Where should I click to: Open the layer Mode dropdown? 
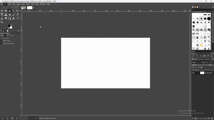(205, 62)
